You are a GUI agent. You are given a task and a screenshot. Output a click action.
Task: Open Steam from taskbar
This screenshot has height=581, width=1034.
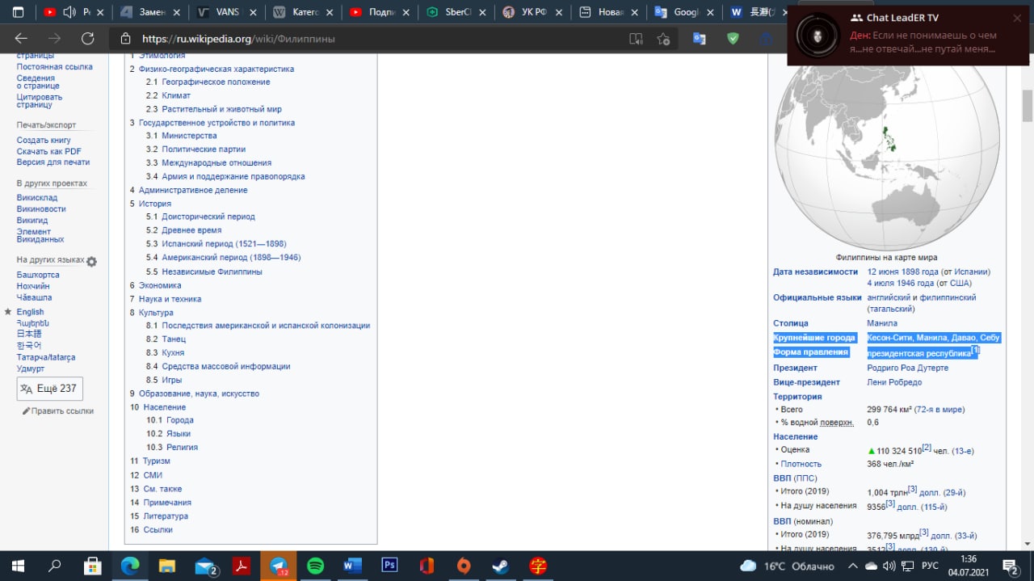click(x=501, y=566)
